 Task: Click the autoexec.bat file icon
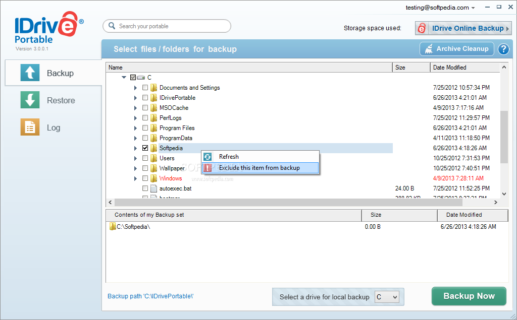coord(153,188)
